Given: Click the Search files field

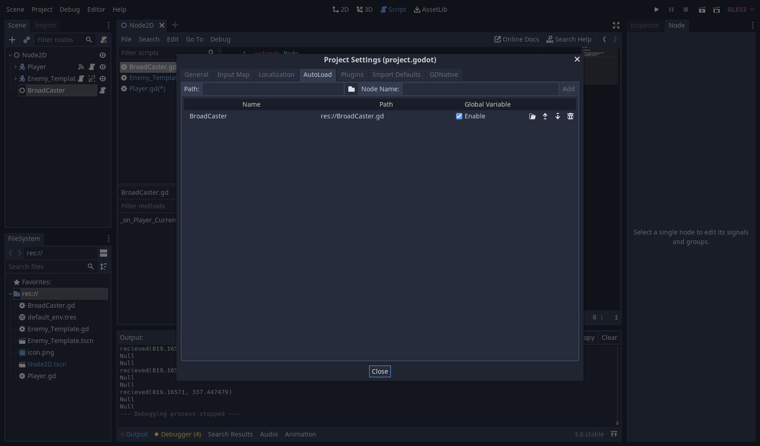Looking at the screenshot, I should pos(52,267).
